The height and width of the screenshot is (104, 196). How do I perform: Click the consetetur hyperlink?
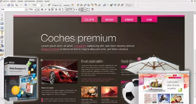80,46
